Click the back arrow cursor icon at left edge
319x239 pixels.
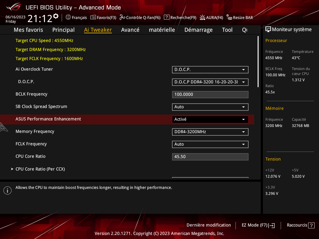click(x=3, y=127)
